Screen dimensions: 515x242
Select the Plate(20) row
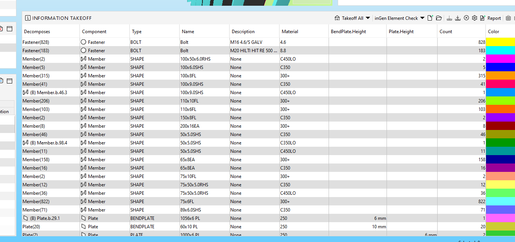pyautogui.click(x=268, y=226)
